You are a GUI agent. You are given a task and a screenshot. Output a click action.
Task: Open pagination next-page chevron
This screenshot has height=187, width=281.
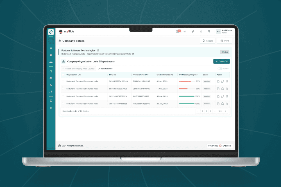(226, 111)
